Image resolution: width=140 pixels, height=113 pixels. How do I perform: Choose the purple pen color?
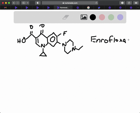point(120,17)
